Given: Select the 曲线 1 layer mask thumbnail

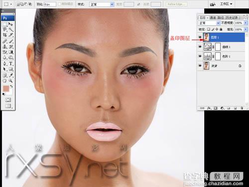Looking at the screenshot, I should 218,47.
